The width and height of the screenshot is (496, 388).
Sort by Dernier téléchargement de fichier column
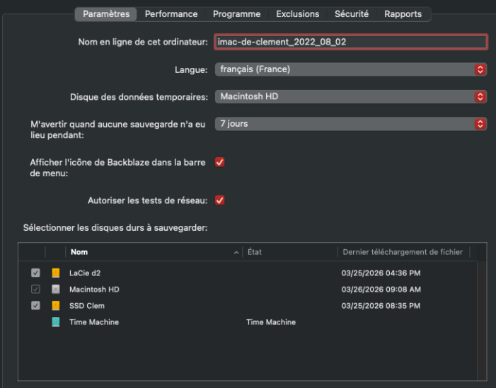coord(402,252)
